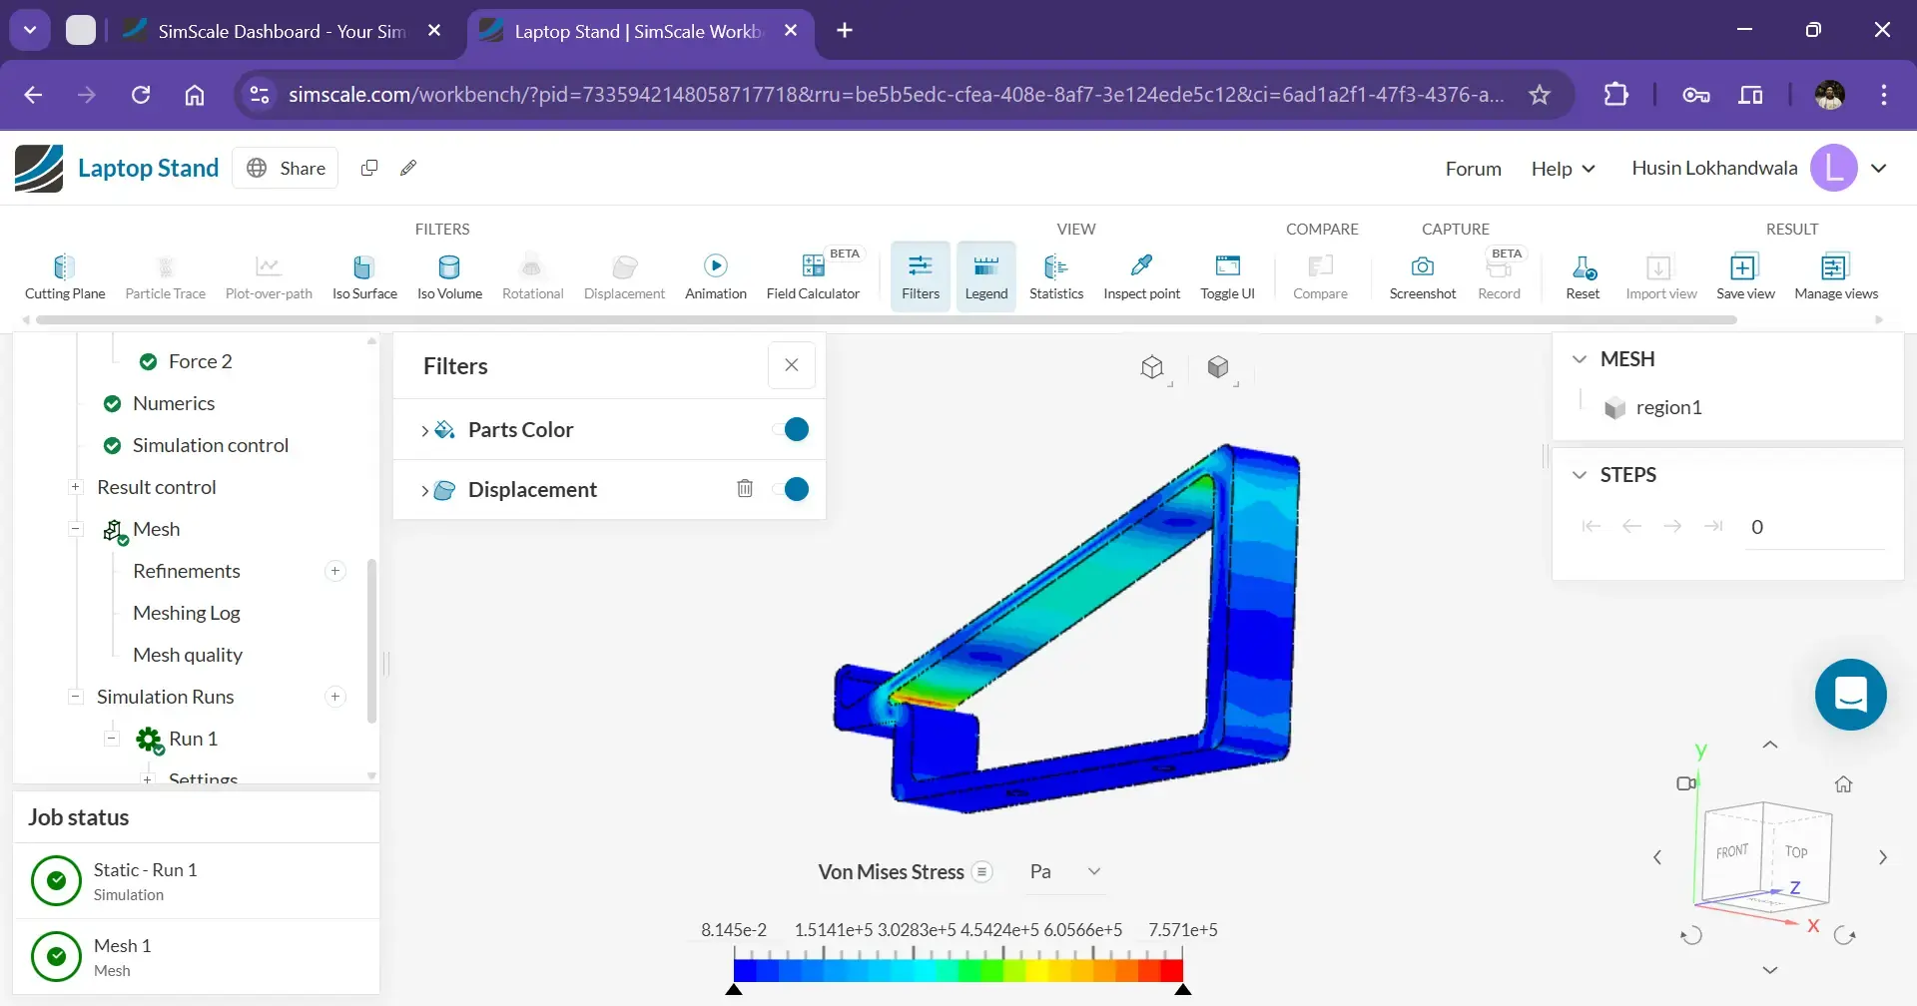The width and height of the screenshot is (1917, 1006).
Task: Disable the Parts Color filter
Action: 792,429
